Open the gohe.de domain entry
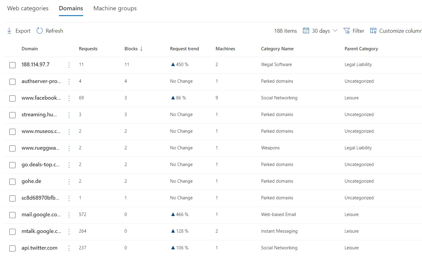Viewport: 422px width, 256px height. (31, 181)
